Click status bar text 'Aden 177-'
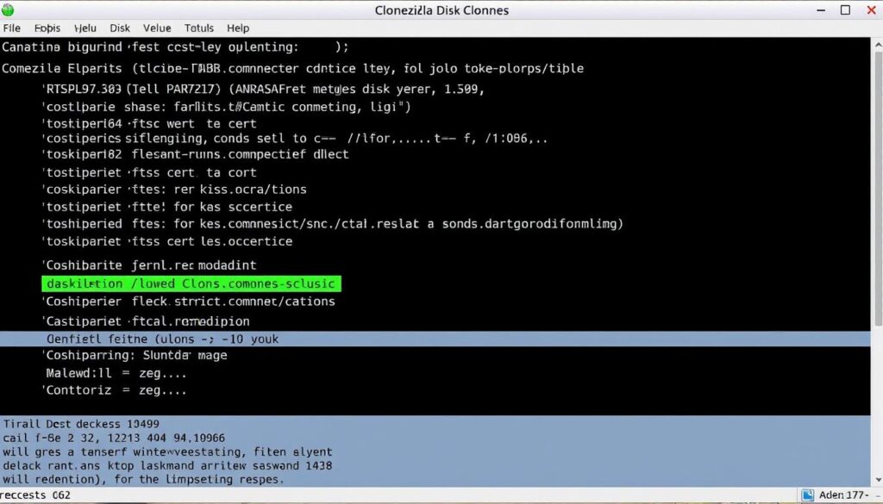 [843, 495]
